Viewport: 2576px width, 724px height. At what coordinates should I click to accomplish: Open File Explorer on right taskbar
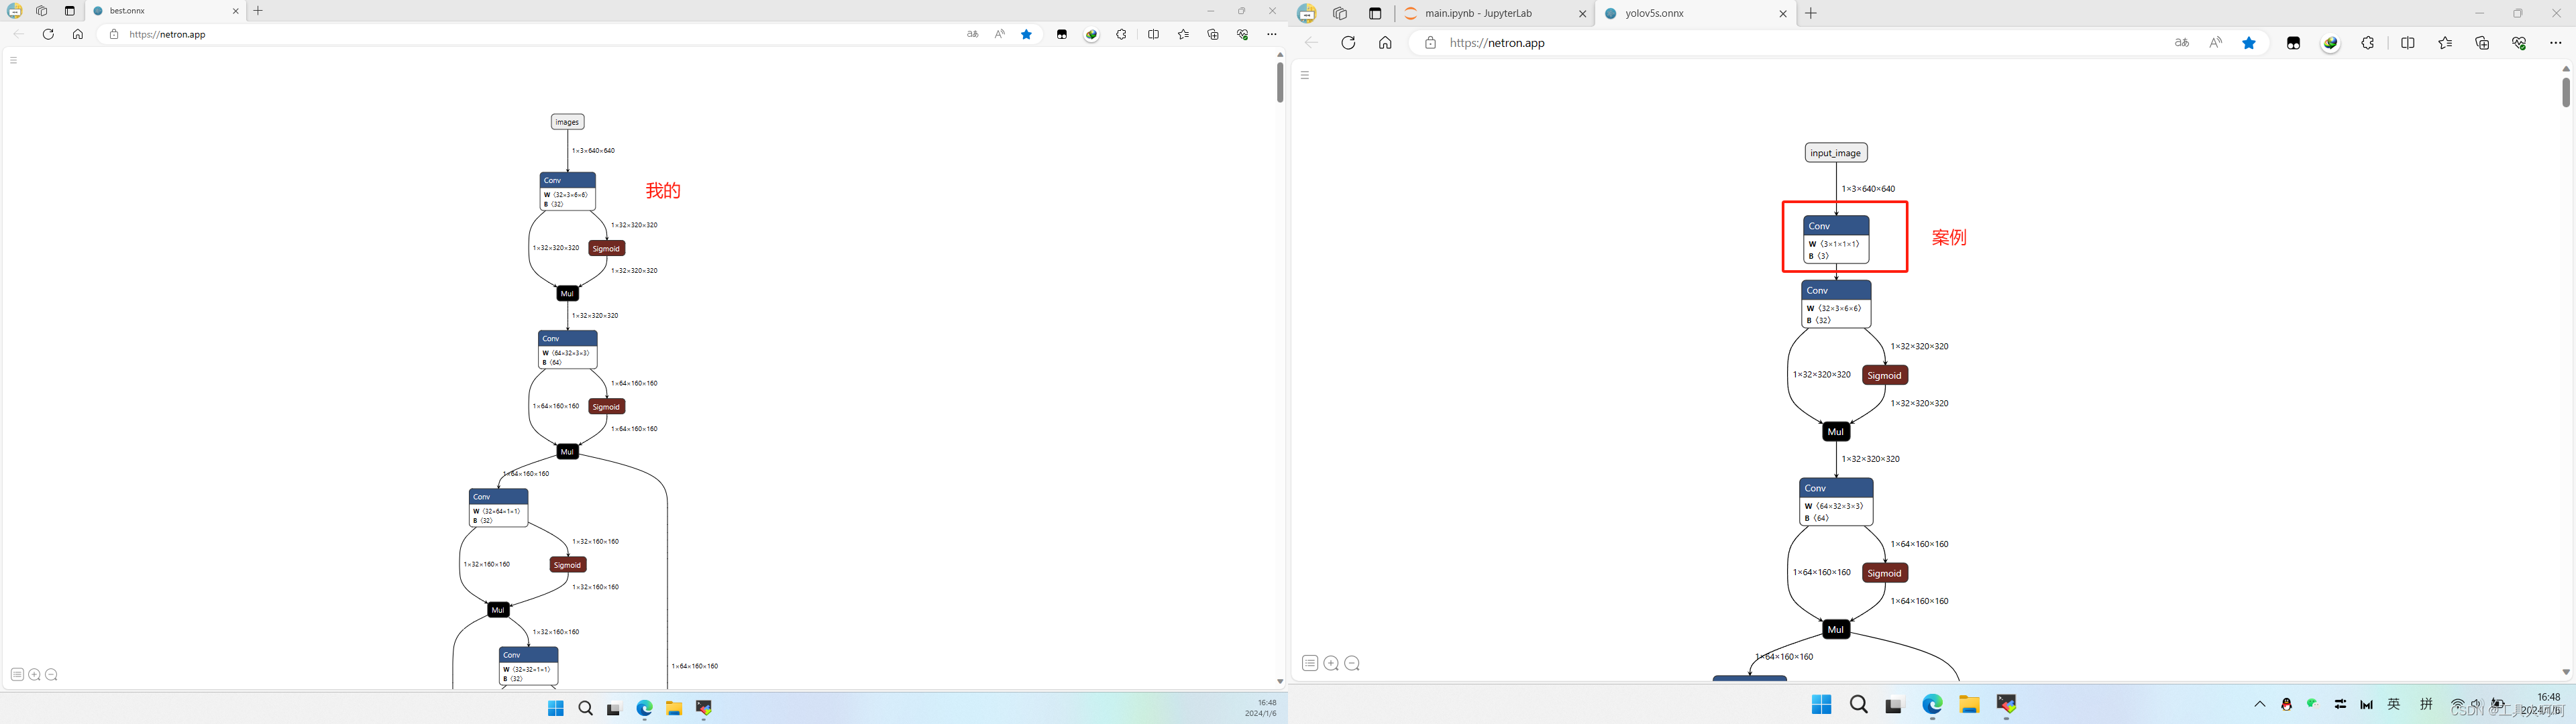[x=1969, y=705]
